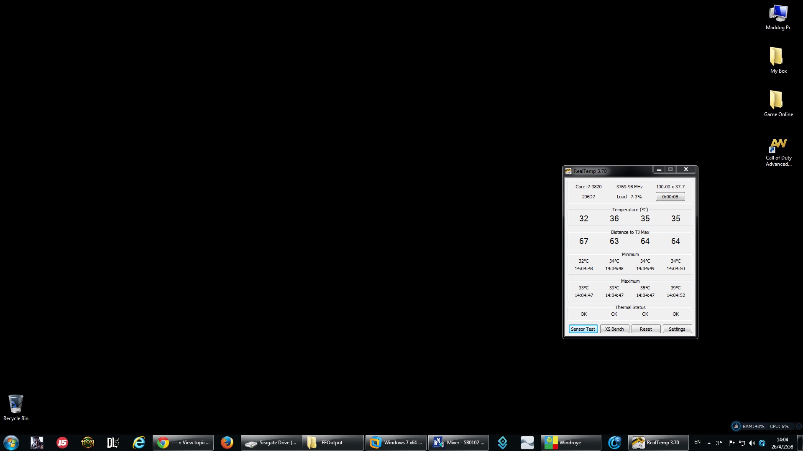
Task: Open the volume speaker tray icon
Action: pyautogui.click(x=752, y=443)
